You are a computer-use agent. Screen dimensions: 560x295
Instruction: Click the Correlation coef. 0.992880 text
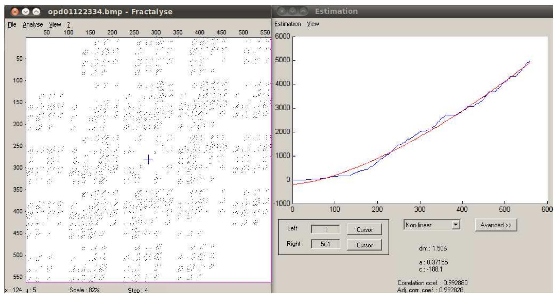click(x=433, y=283)
